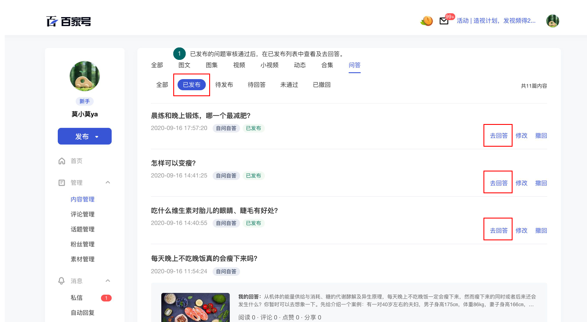Click 去回答 for the 维生素 question
Screen dimensions: 587x322
(499, 230)
